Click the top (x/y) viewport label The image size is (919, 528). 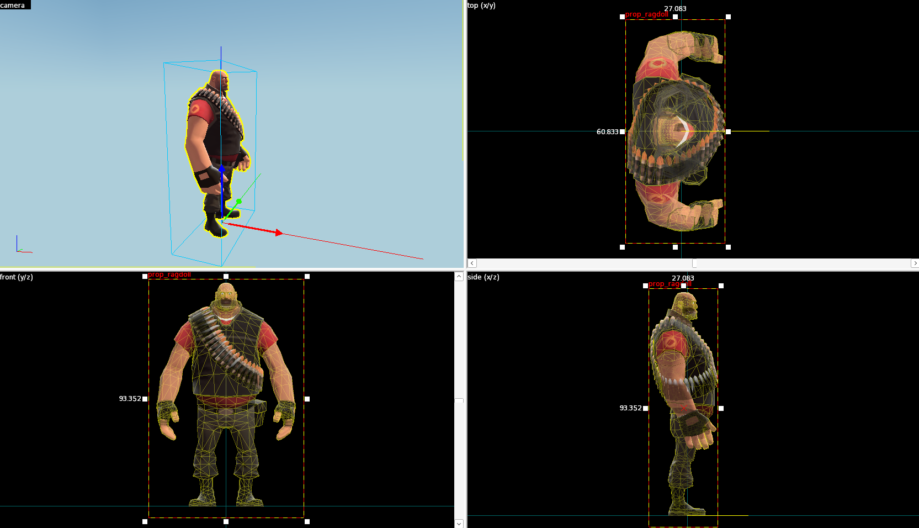(x=481, y=6)
